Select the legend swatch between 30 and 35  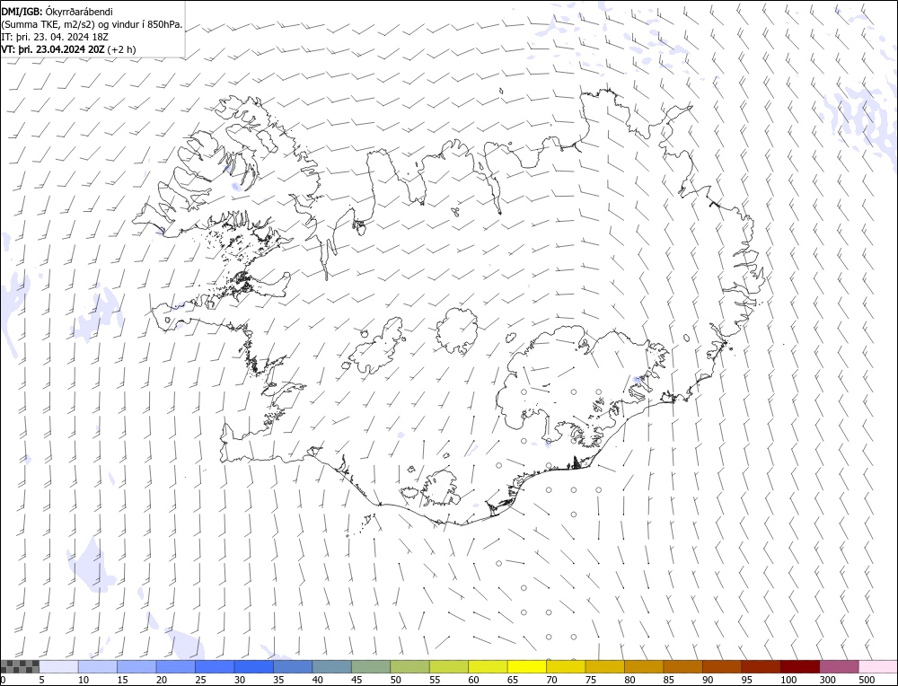pyautogui.click(x=254, y=666)
